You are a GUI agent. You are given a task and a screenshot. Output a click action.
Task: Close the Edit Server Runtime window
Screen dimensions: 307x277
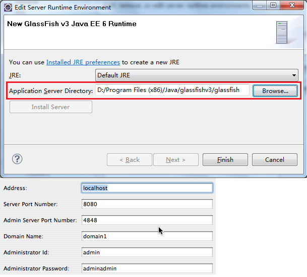click(x=292, y=5)
